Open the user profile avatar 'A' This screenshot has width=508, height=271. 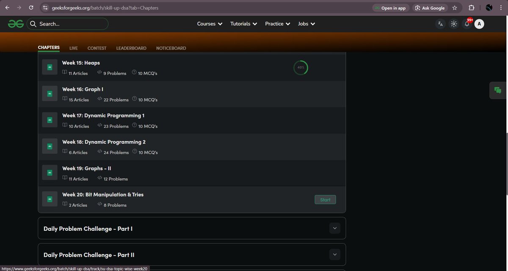coord(479,24)
